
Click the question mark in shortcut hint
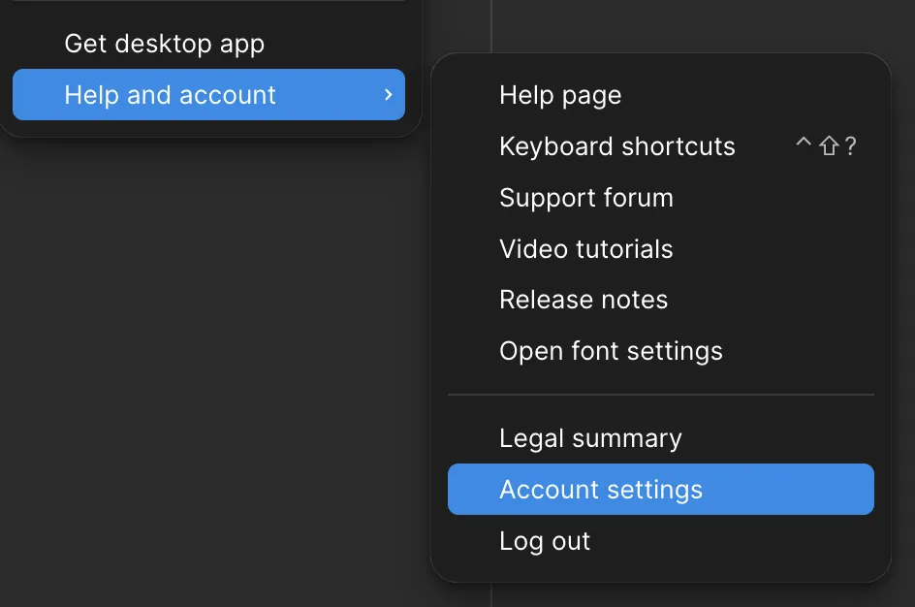(x=850, y=146)
